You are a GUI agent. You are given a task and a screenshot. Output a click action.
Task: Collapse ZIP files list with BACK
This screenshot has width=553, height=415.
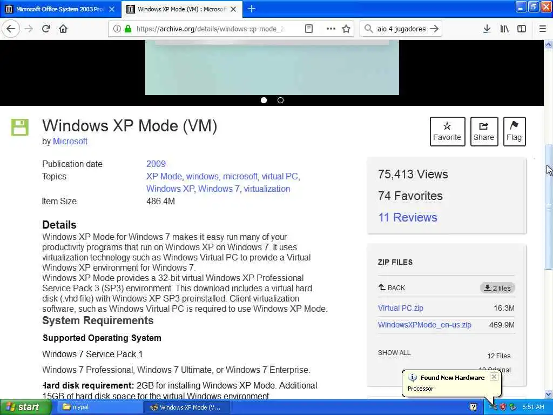[x=392, y=287]
